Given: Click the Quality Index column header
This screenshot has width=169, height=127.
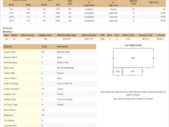Looking at the screenshot, I should click(45, 35).
